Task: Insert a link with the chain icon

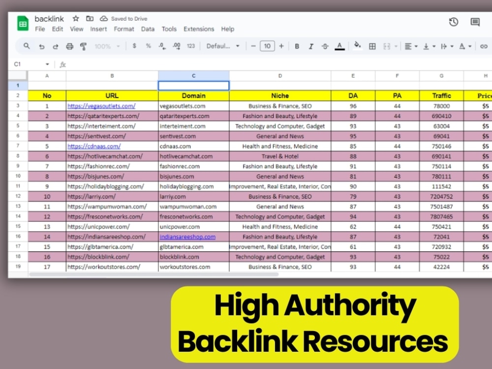Action: 484,46
